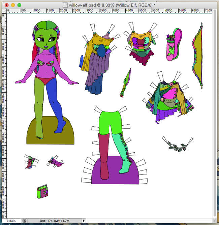Click the maroon boot on the pants piece

click(x=104, y=156)
